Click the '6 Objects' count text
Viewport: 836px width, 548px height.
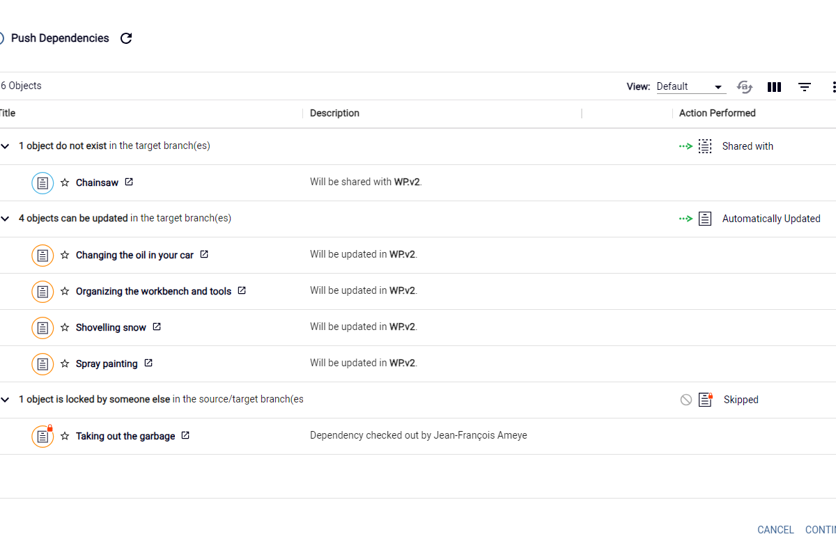pyautogui.click(x=21, y=86)
